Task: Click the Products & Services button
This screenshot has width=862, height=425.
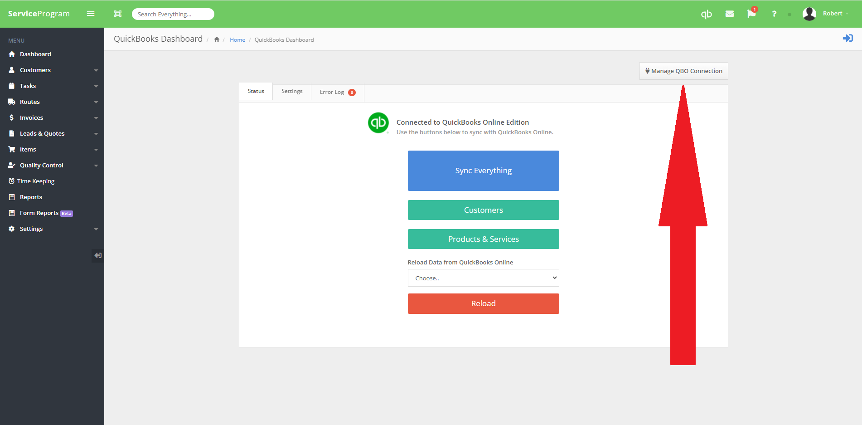Action: pyautogui.click(x=483, y=239)
